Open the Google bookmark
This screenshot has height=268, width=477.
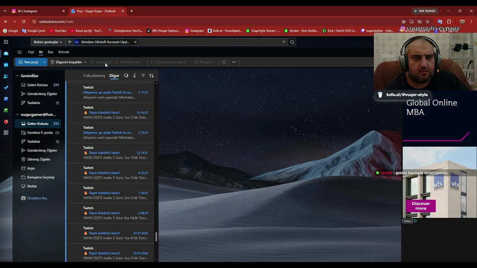pyautogui.click(x=10, y=31)
